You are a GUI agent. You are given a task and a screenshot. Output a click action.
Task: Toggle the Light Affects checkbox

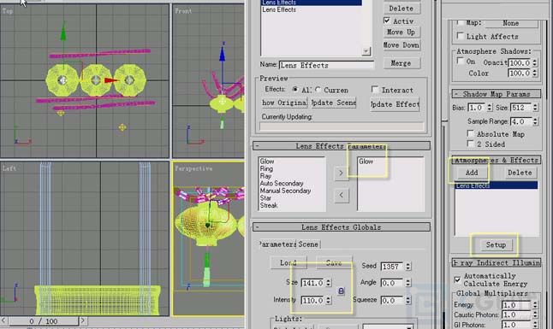461,36
